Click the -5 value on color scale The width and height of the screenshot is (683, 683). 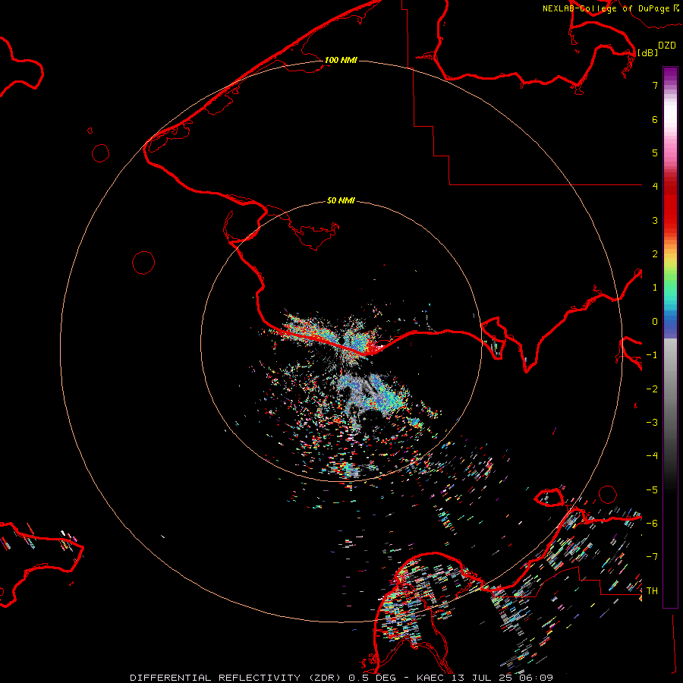[x=652, y=490]
